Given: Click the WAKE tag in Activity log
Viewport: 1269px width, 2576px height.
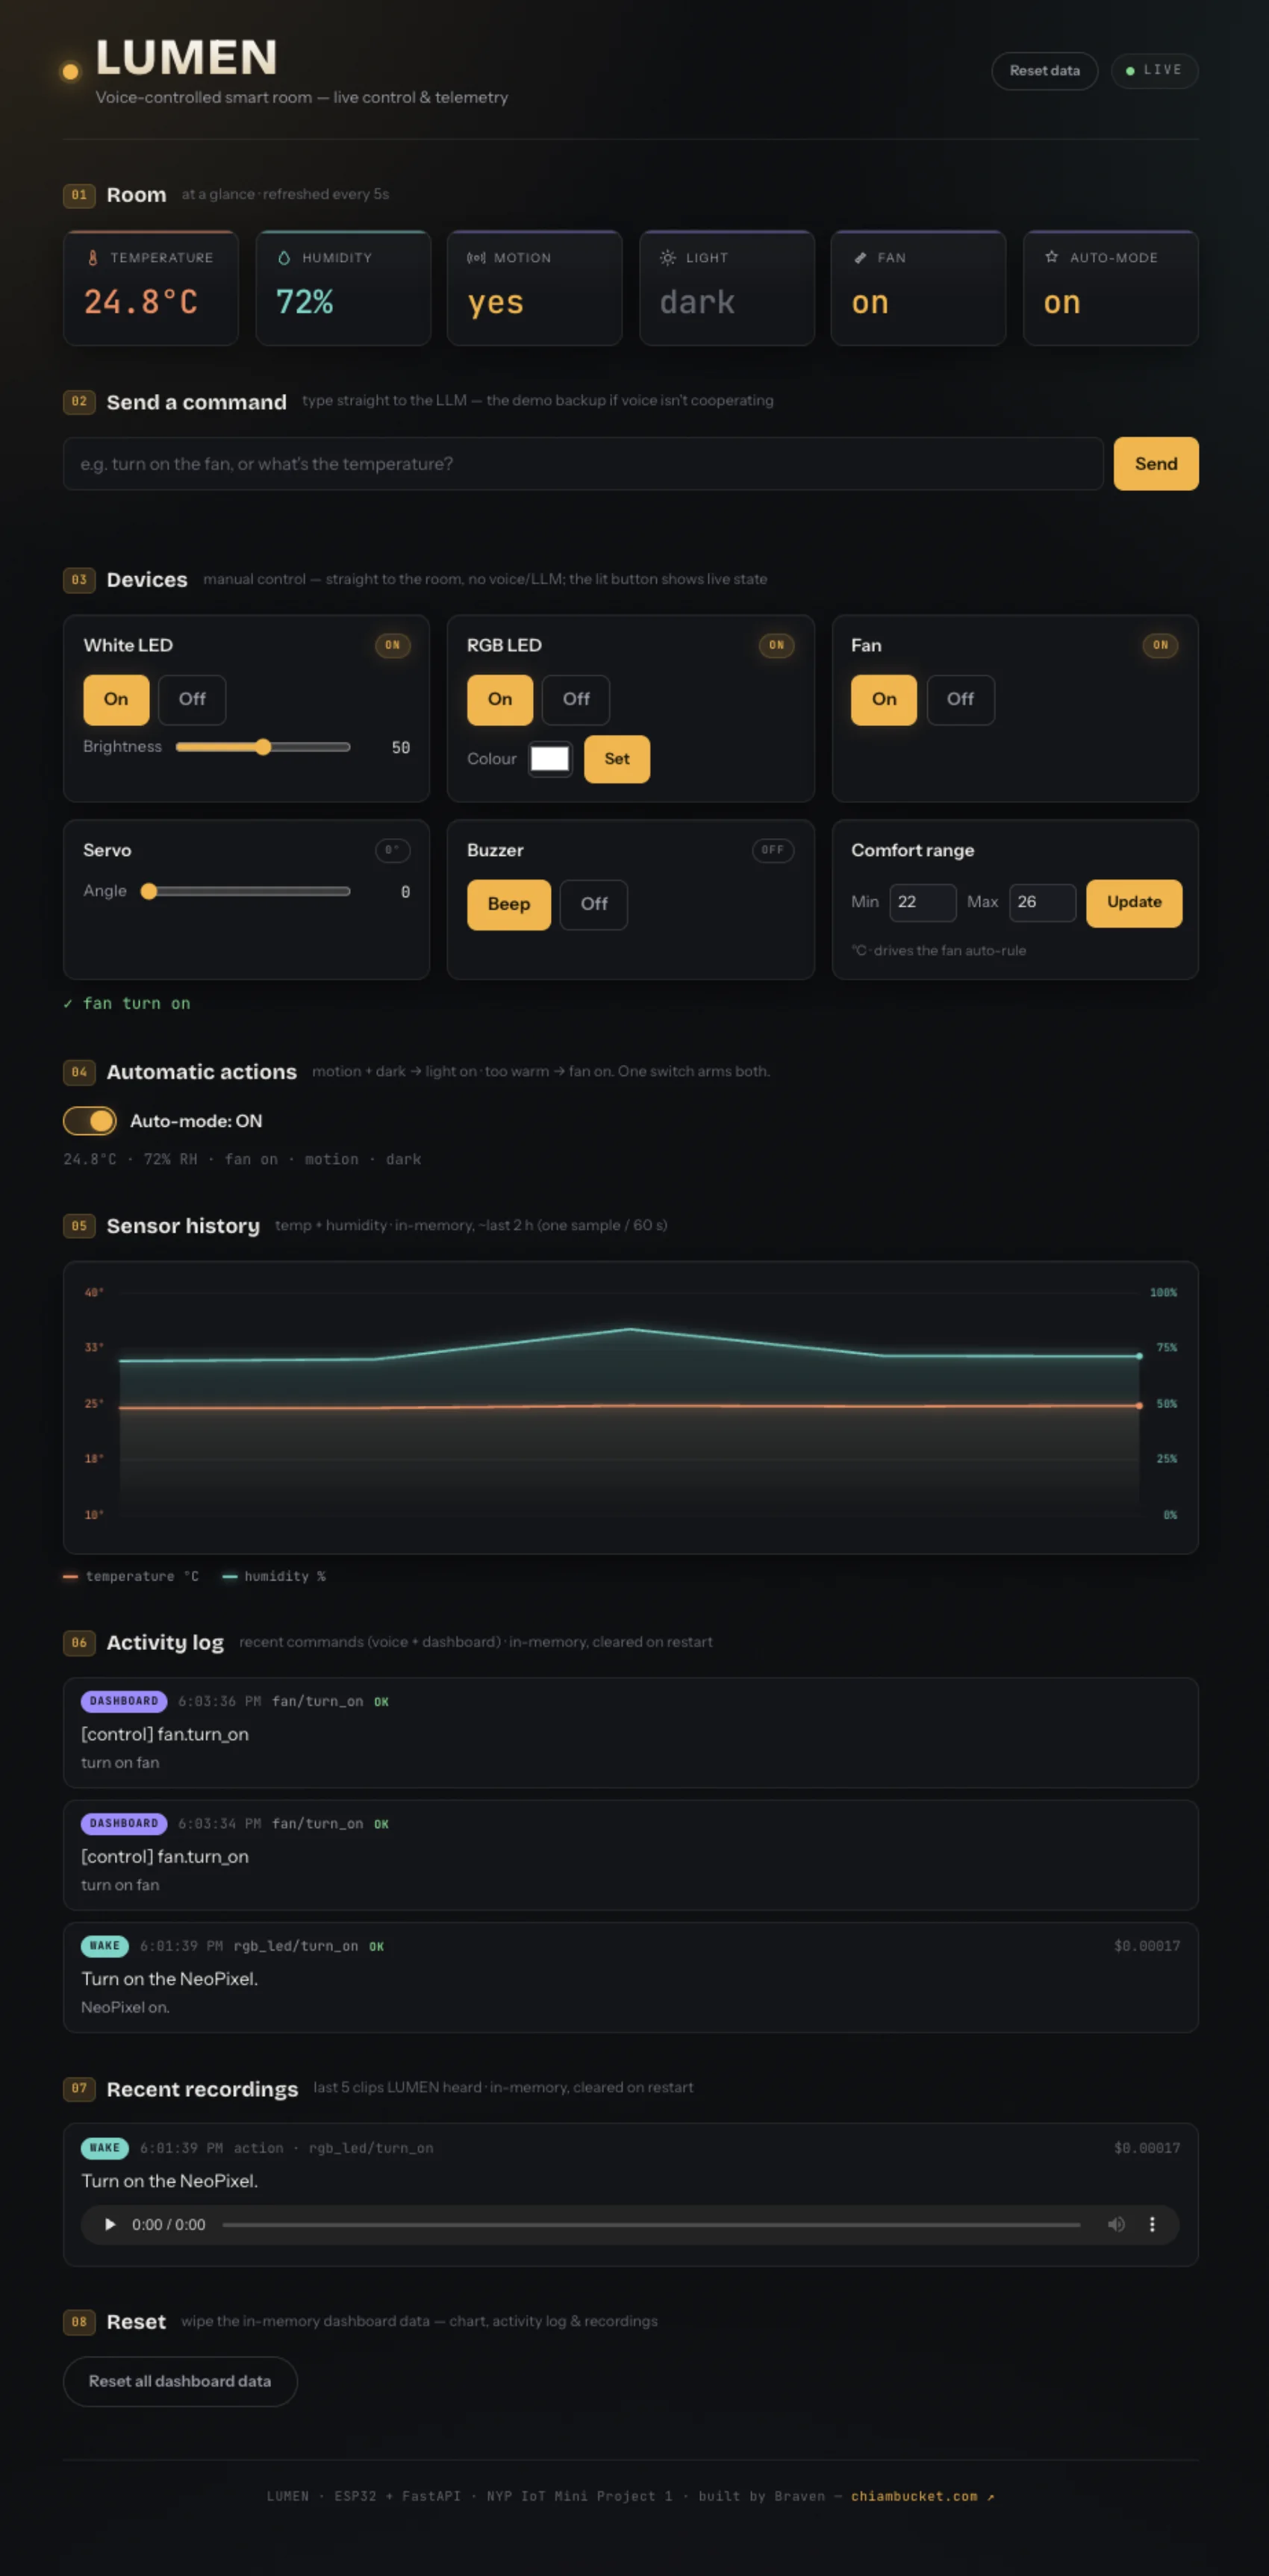Looking at the screenshot, I should click(x=105, y=1946).
